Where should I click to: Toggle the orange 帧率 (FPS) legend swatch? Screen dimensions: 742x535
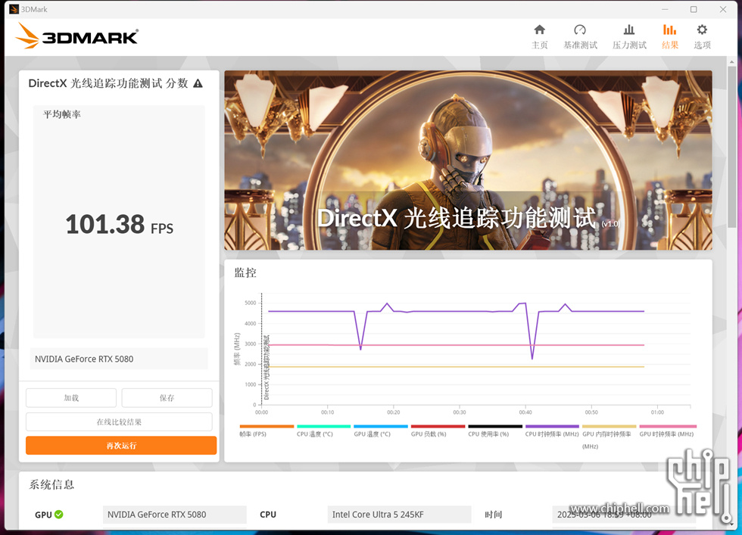click(267, 426)
